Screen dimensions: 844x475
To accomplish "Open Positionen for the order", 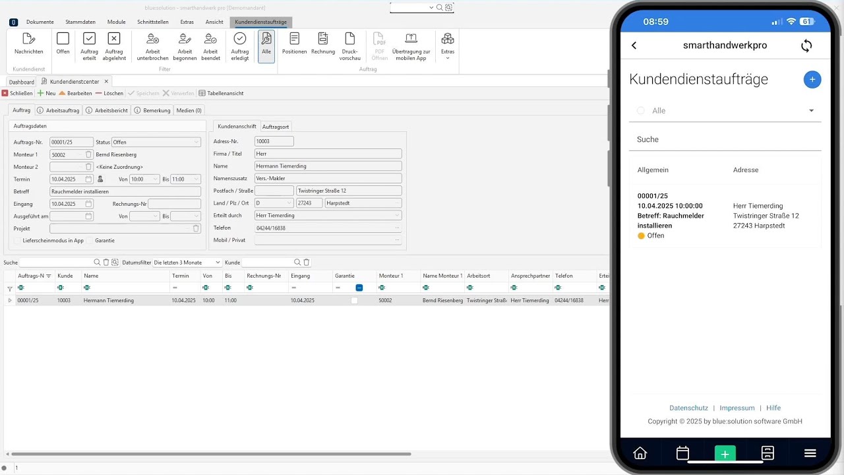I will pyautogui.click(x=294, y=44).
